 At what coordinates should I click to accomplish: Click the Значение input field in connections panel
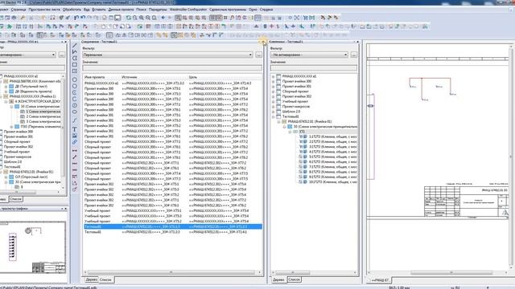point(172,67)
